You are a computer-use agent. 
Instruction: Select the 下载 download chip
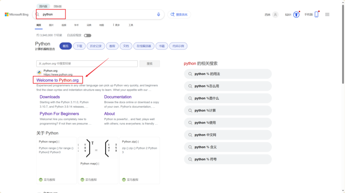click(x=79, y=46)
